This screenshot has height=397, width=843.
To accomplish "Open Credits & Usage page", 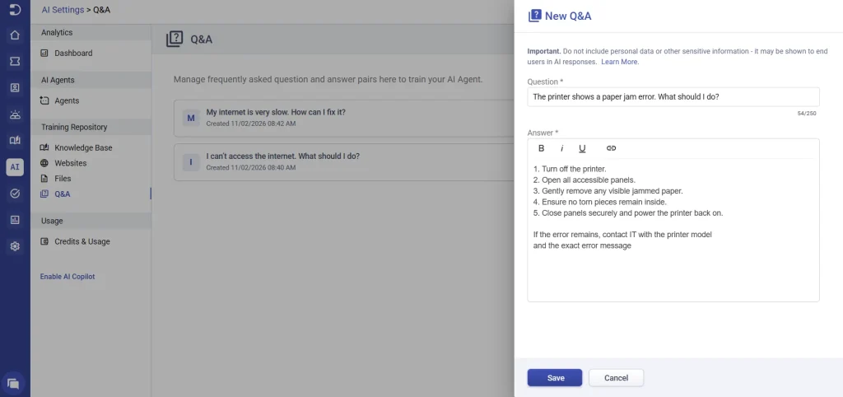I will 82,242.
